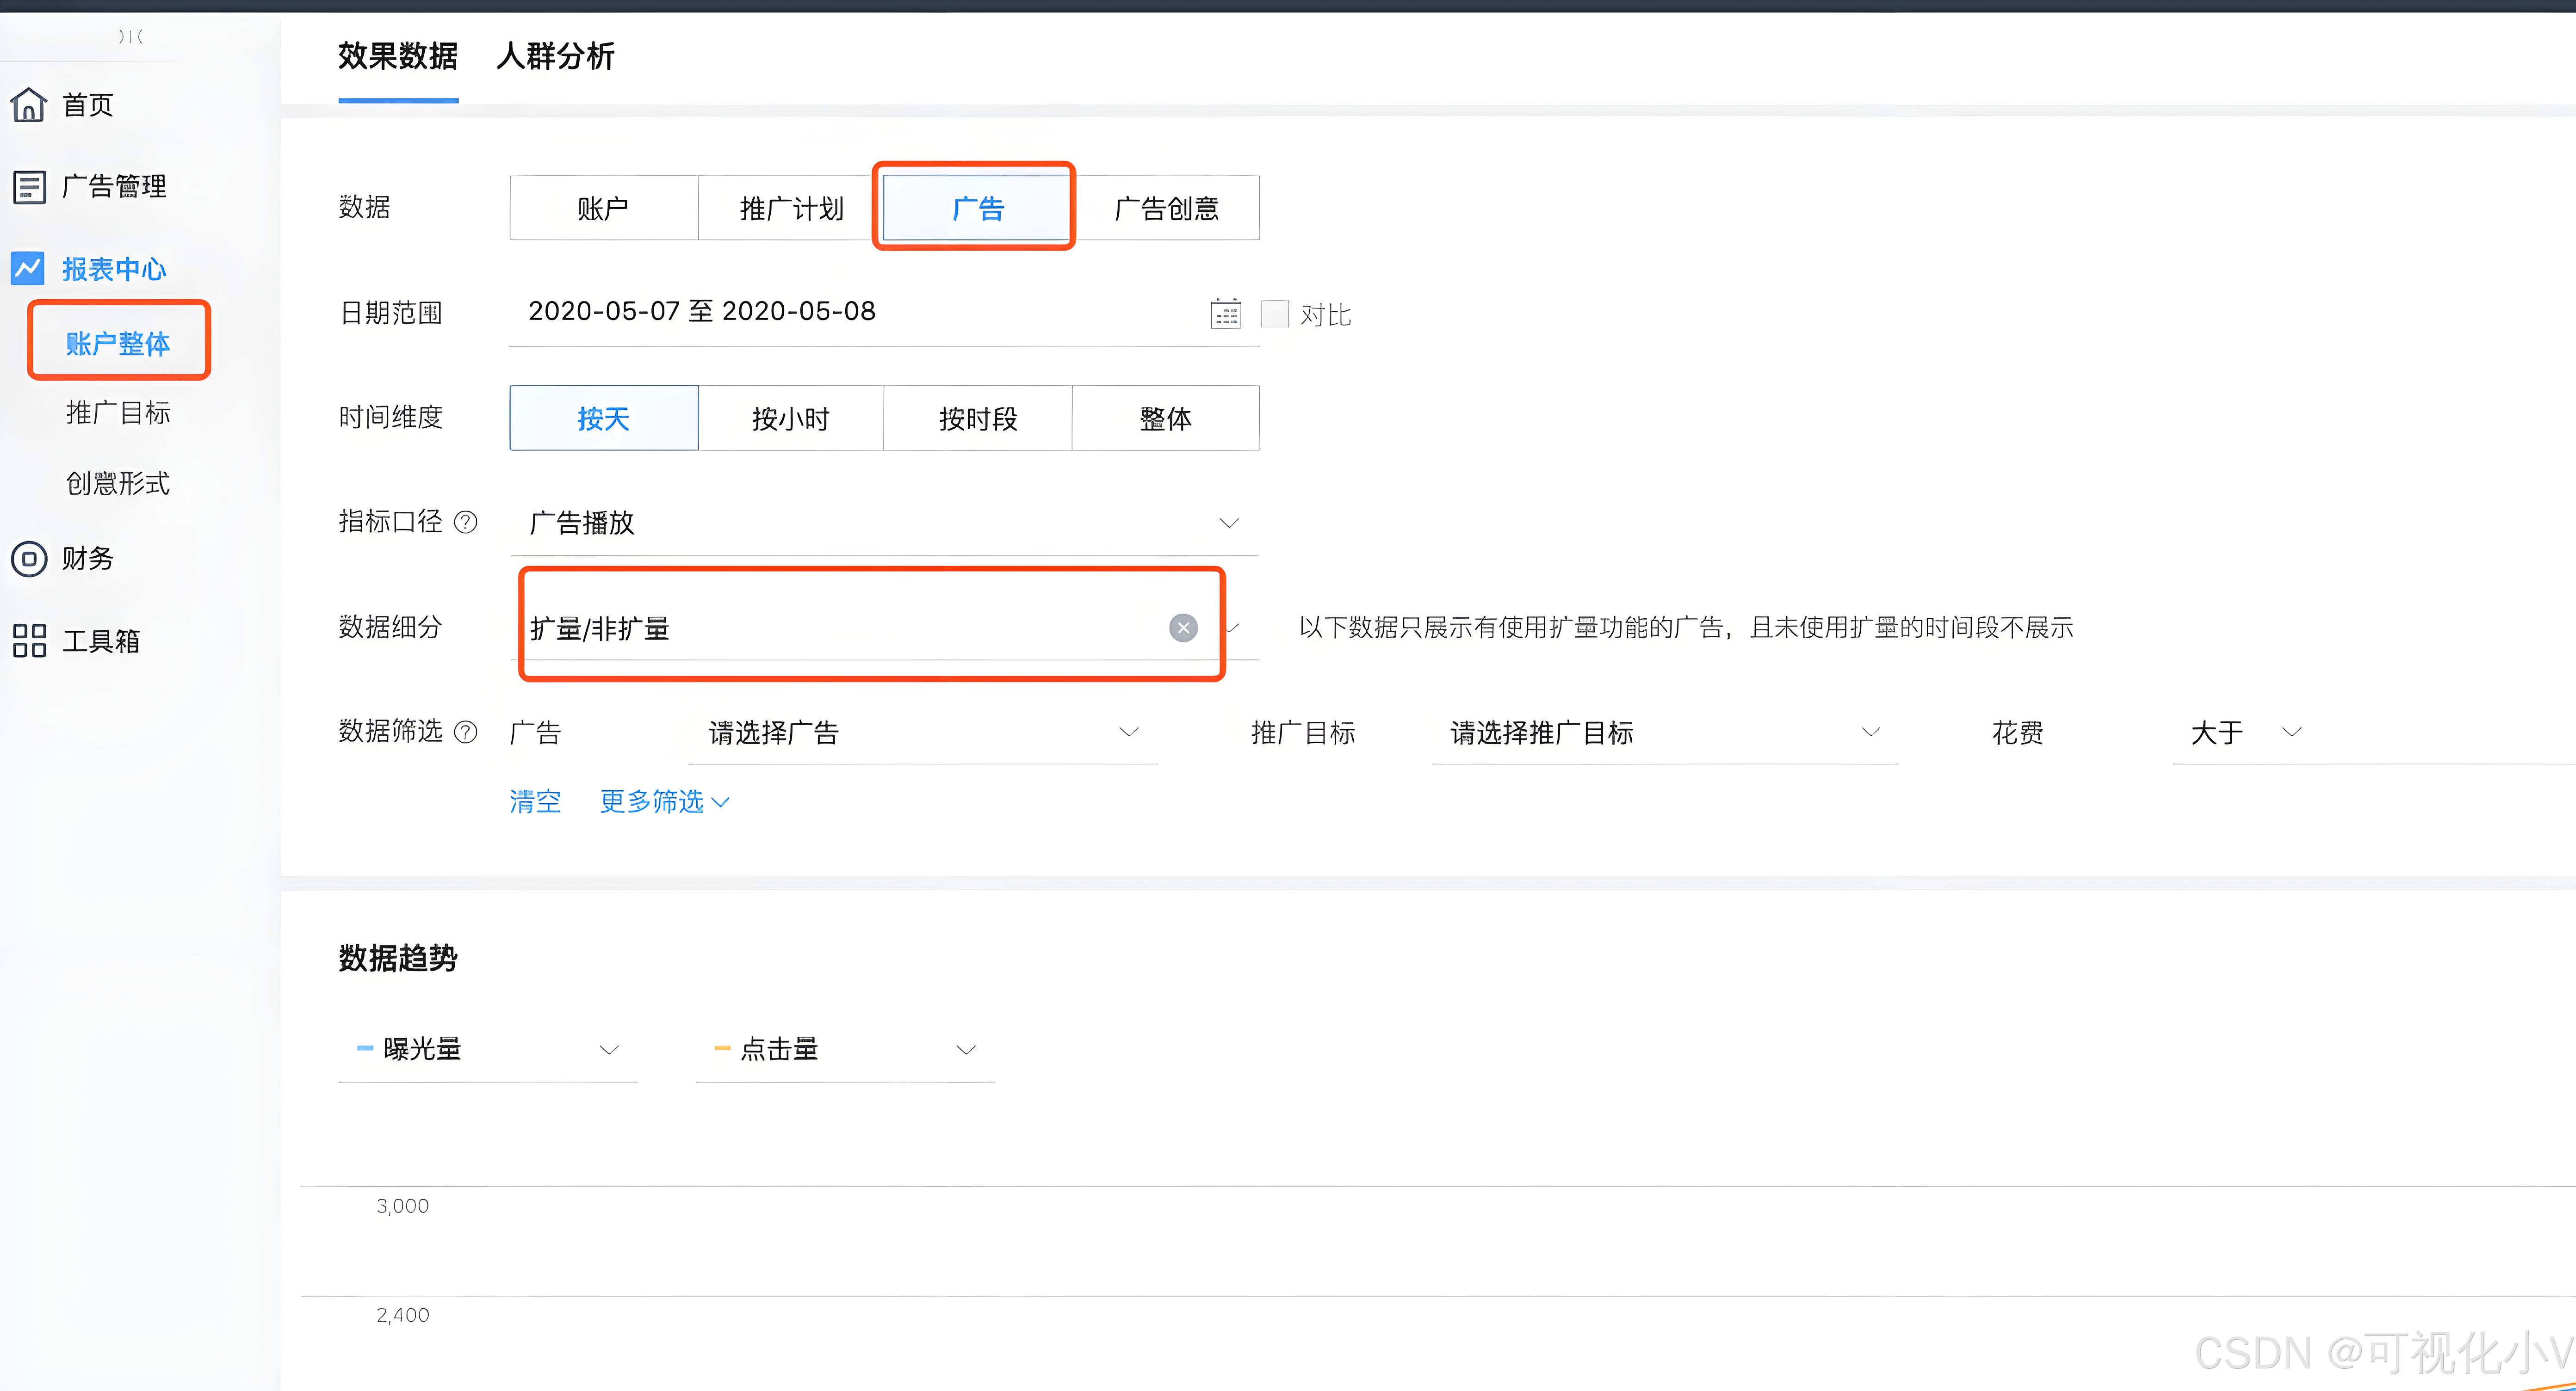The height and width of the screenshot is (1391, 2576).
Task: Click the report center (报表中心) chart icon
Action: [28, 268]
